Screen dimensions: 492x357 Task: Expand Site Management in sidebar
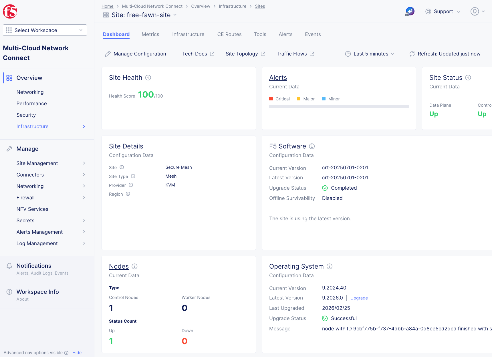[51, 163]
